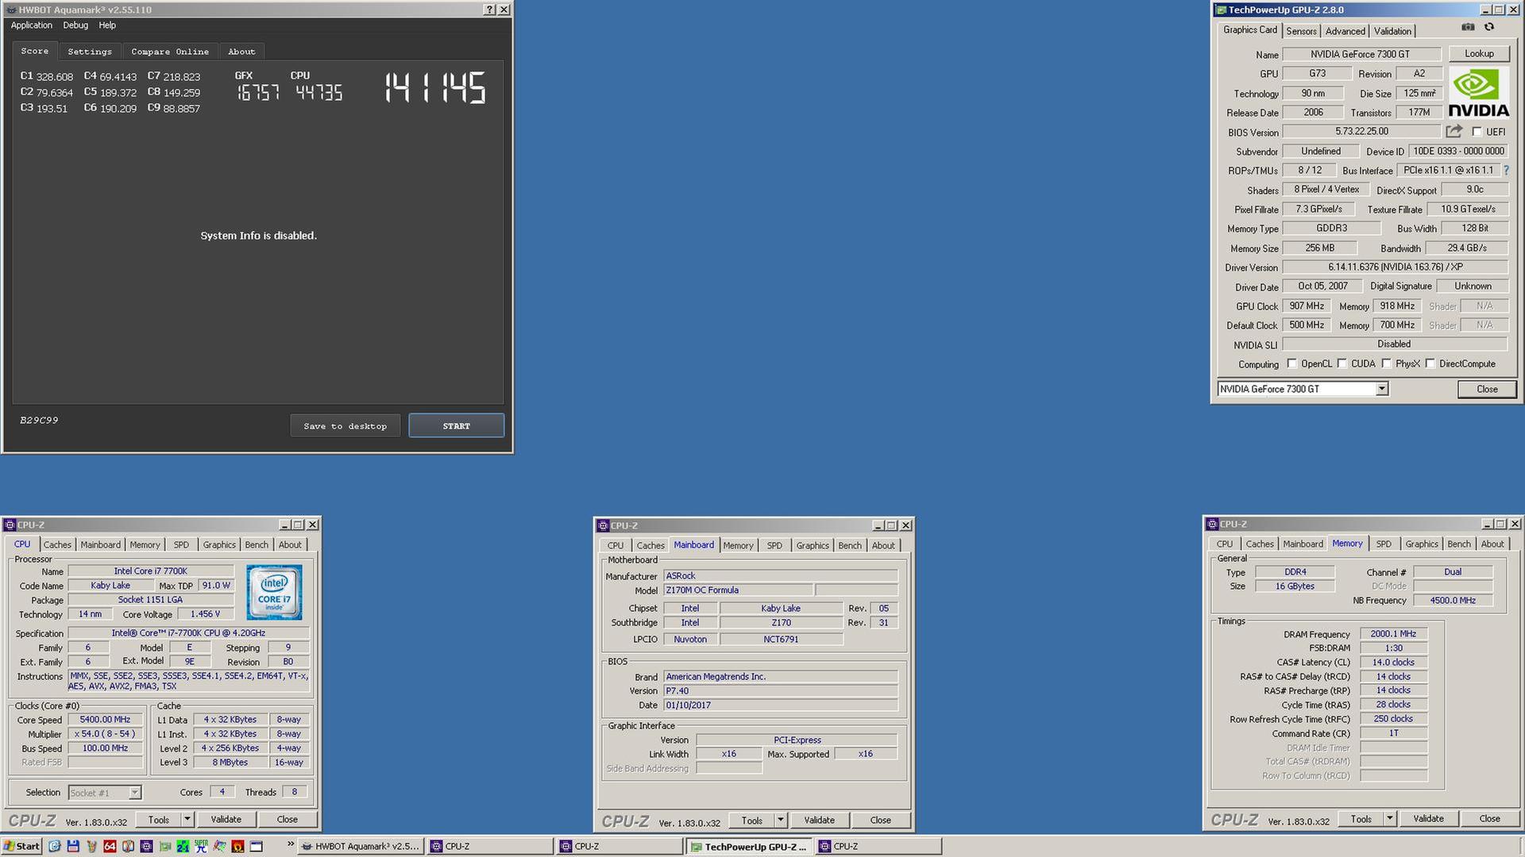Click the Z170M OC Formula model field
Screen dimensions: 1525x857
[738, 590]
